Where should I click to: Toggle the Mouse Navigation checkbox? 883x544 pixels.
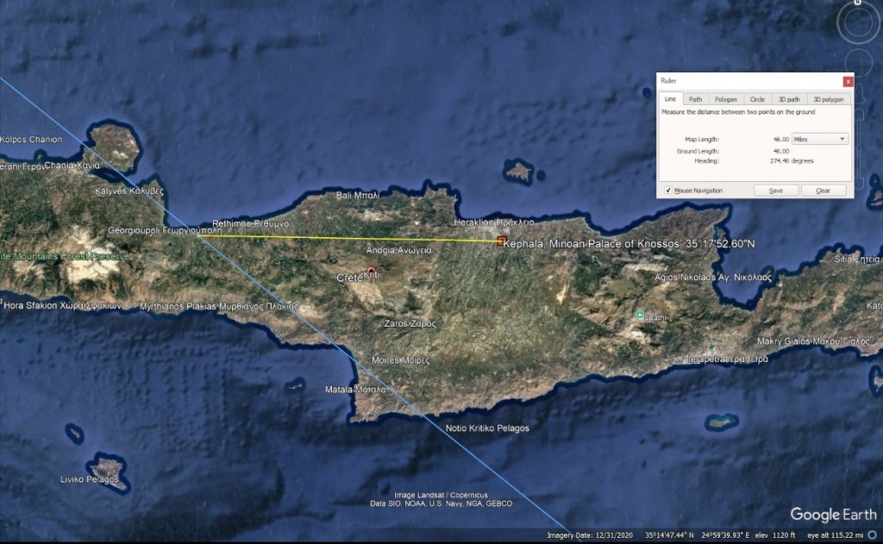[x=668, y=191]
